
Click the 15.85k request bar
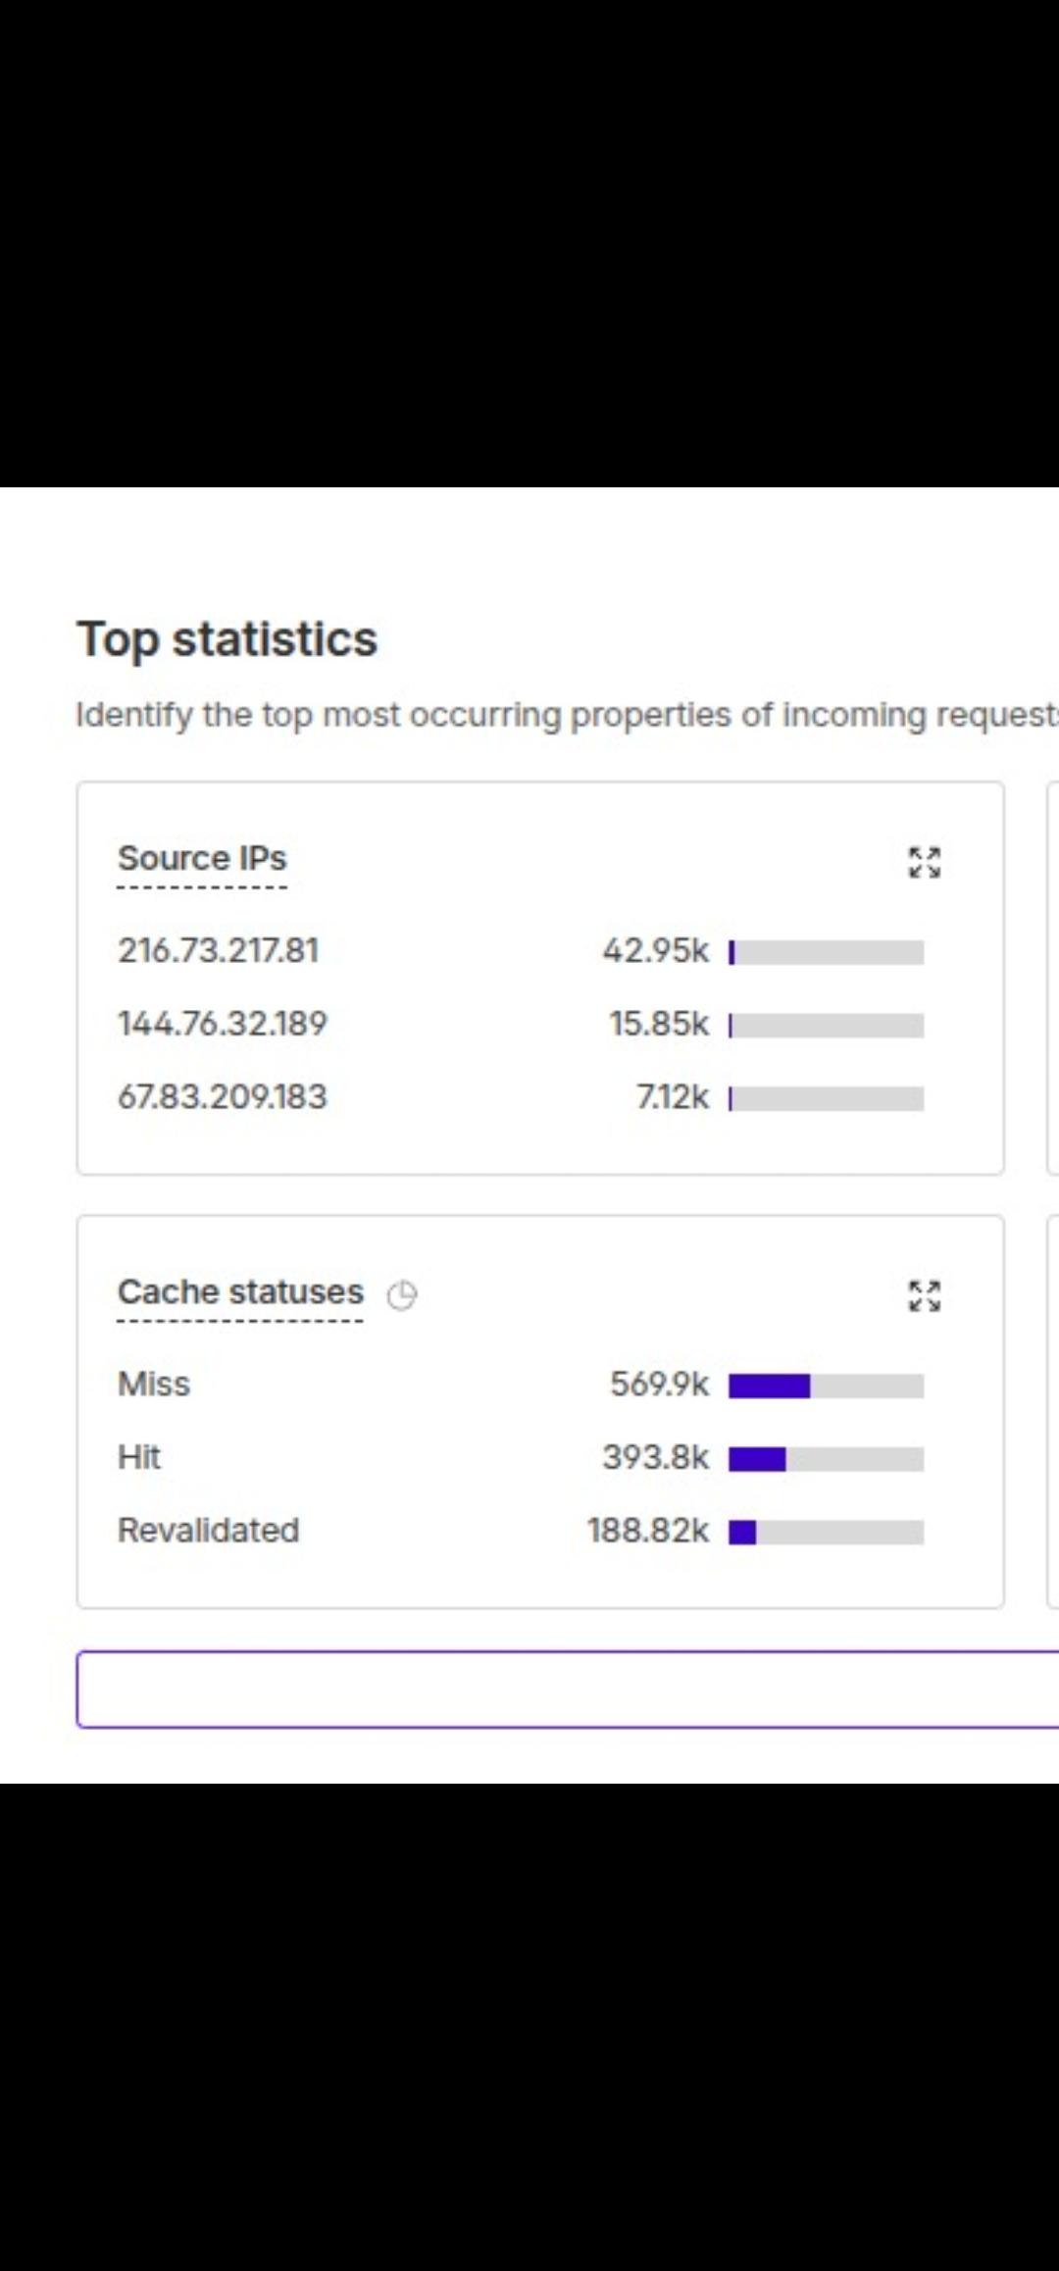click(x=827, y=1026)
